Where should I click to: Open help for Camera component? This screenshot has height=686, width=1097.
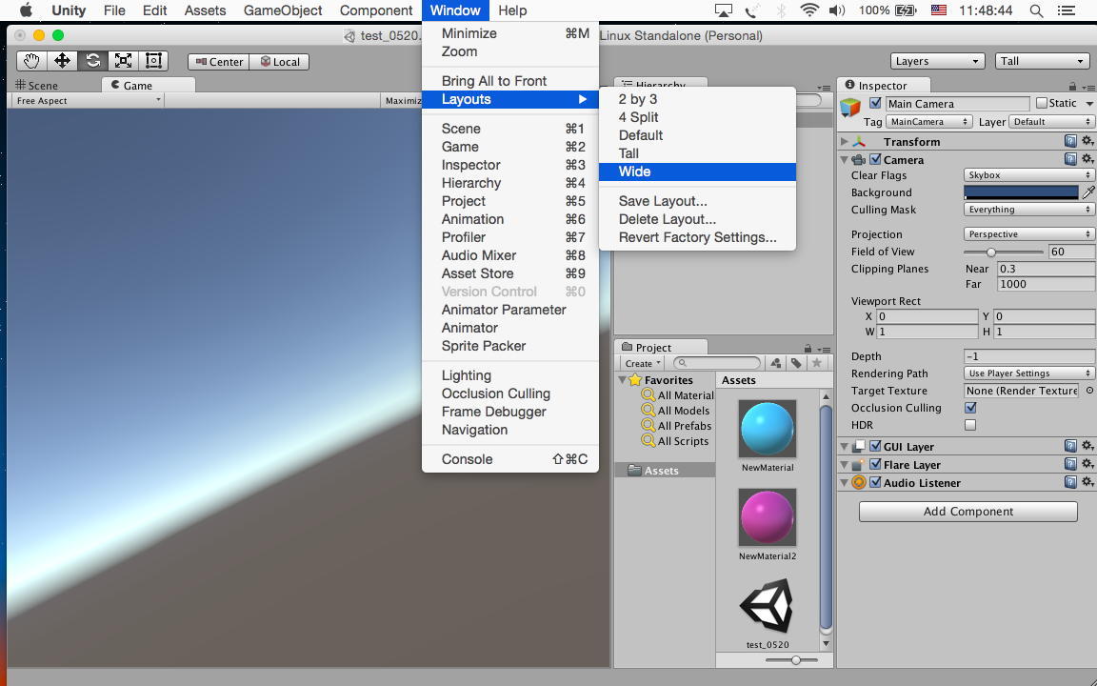(1070, 160)
